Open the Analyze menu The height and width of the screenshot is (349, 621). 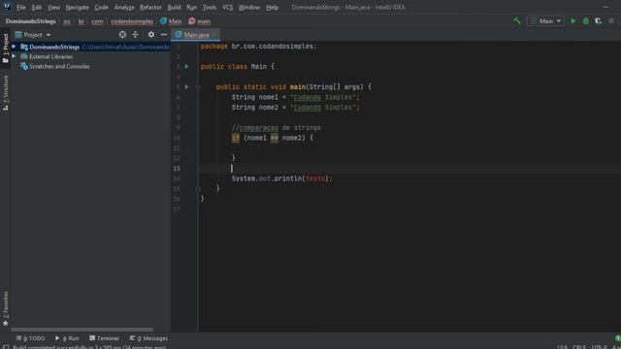124,7
